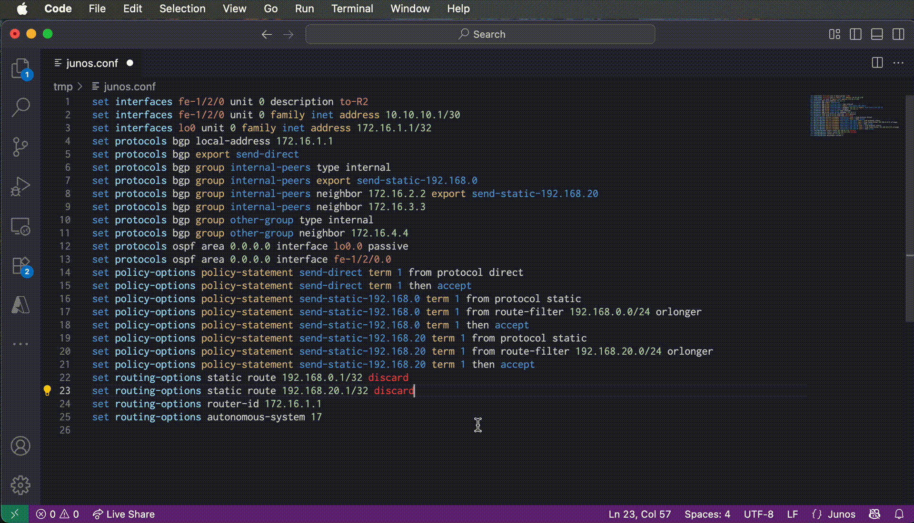The width and height of the screenshot is (914, 523).
Task: Open the Source Control view
Action: pos(20,147)
